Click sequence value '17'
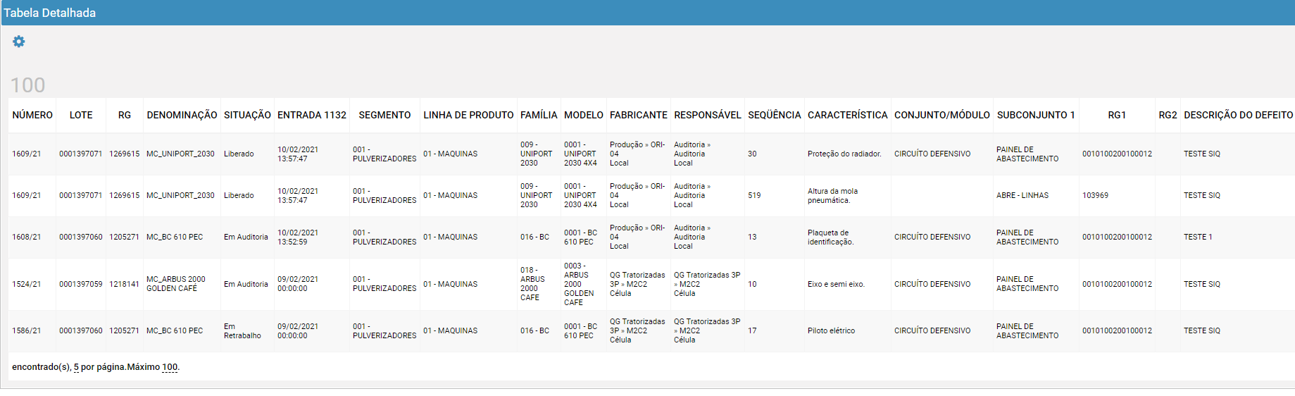 click(x=752, y=330)
